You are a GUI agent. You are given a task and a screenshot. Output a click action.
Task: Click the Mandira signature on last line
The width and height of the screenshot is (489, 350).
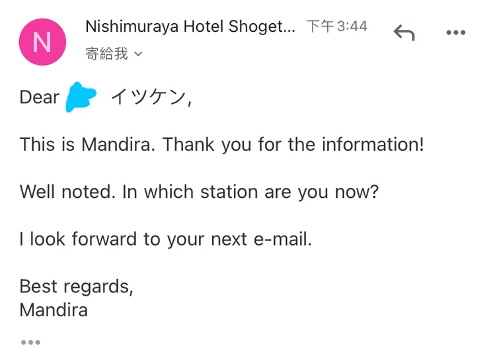[x=54, y=310]
